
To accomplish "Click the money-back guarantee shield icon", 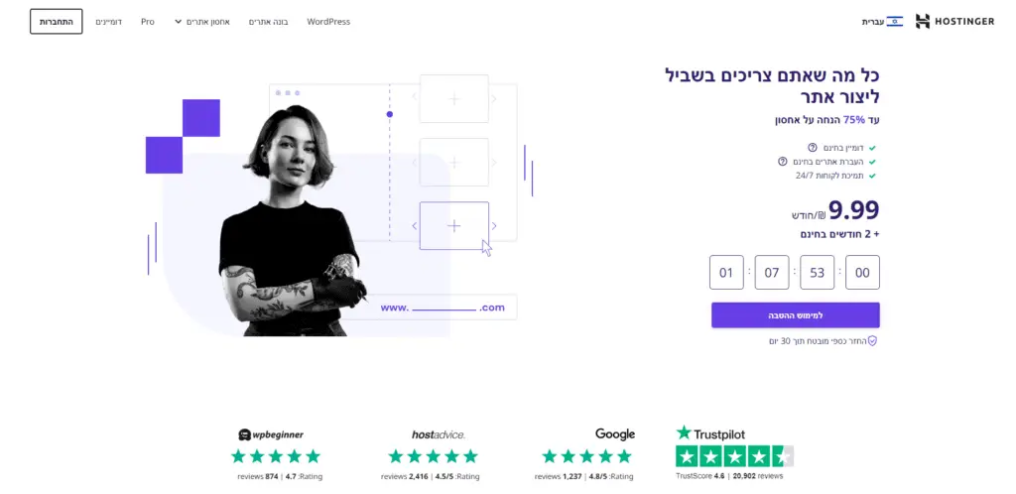I will [872, 340].
